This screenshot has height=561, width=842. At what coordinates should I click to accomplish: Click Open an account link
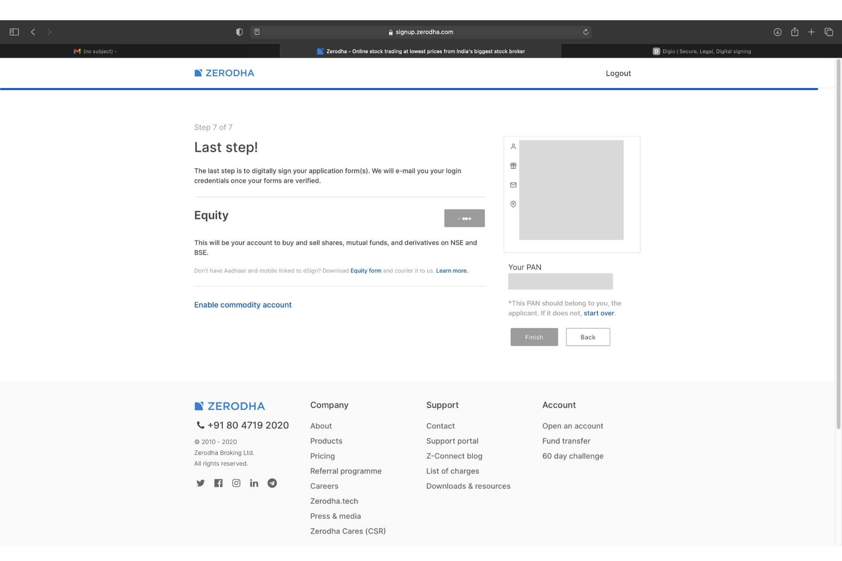pos(572,426)
